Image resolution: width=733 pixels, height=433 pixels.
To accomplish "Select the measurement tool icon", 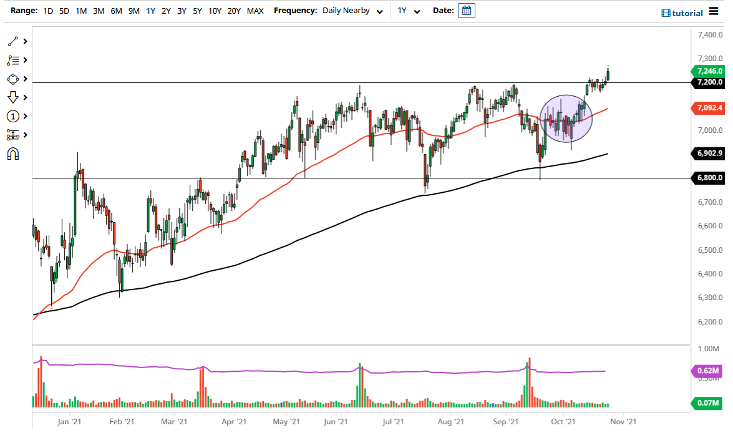I will click(12, 135).
